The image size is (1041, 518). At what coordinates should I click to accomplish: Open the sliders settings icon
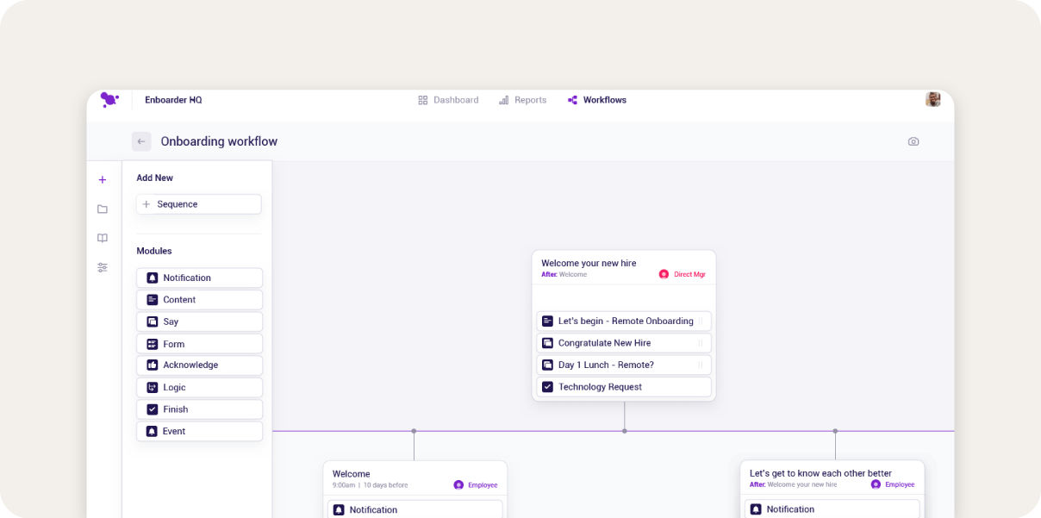(x=103, y=267)
